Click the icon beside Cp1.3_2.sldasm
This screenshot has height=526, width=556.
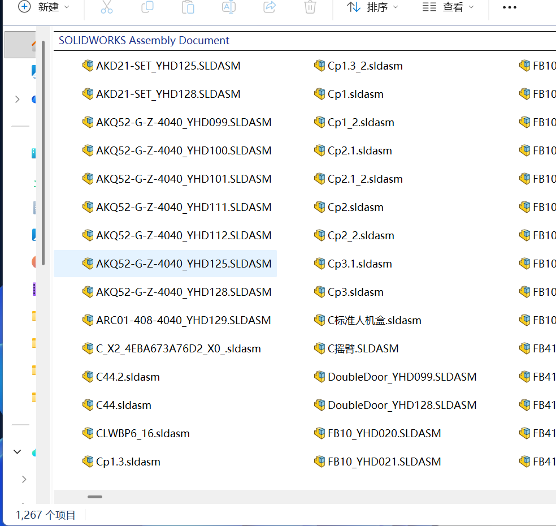[x=319, y=66]
